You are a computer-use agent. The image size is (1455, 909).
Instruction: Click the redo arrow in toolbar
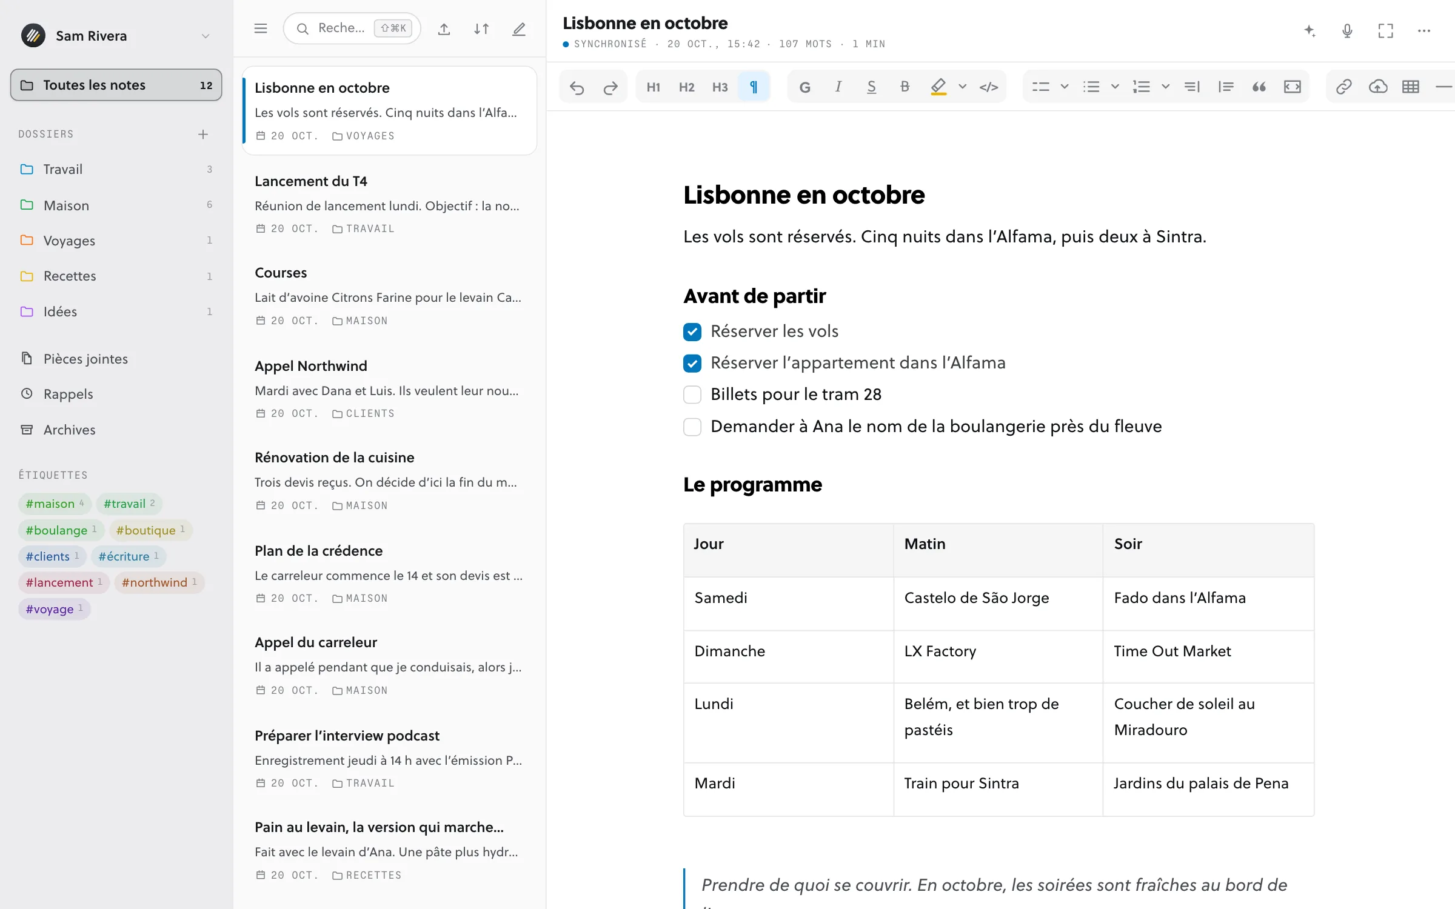[610, 87]
